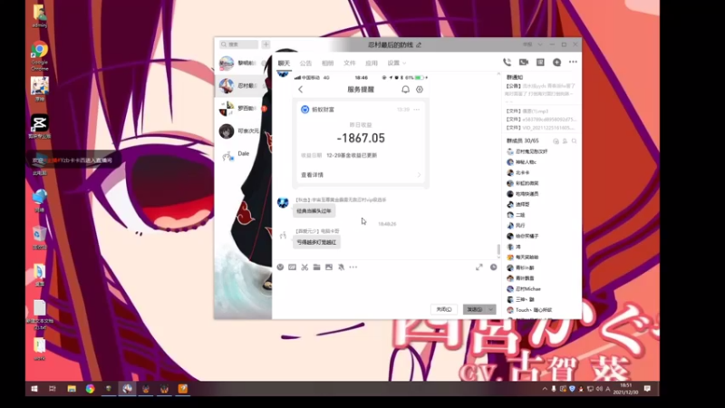Viewport: 725px width, 408px height.
Task: Click the message bubble 经典当韭头过年
Action: 314,211
